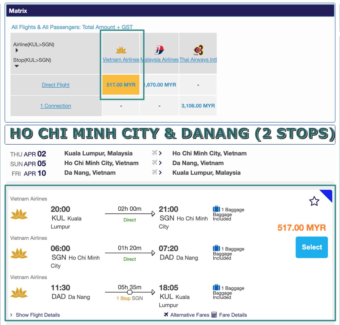The height and width of the screenshot is (325, 340).
Task: Click lotus logo beside 06:00 SGN departure
Action: coord(19,254)
